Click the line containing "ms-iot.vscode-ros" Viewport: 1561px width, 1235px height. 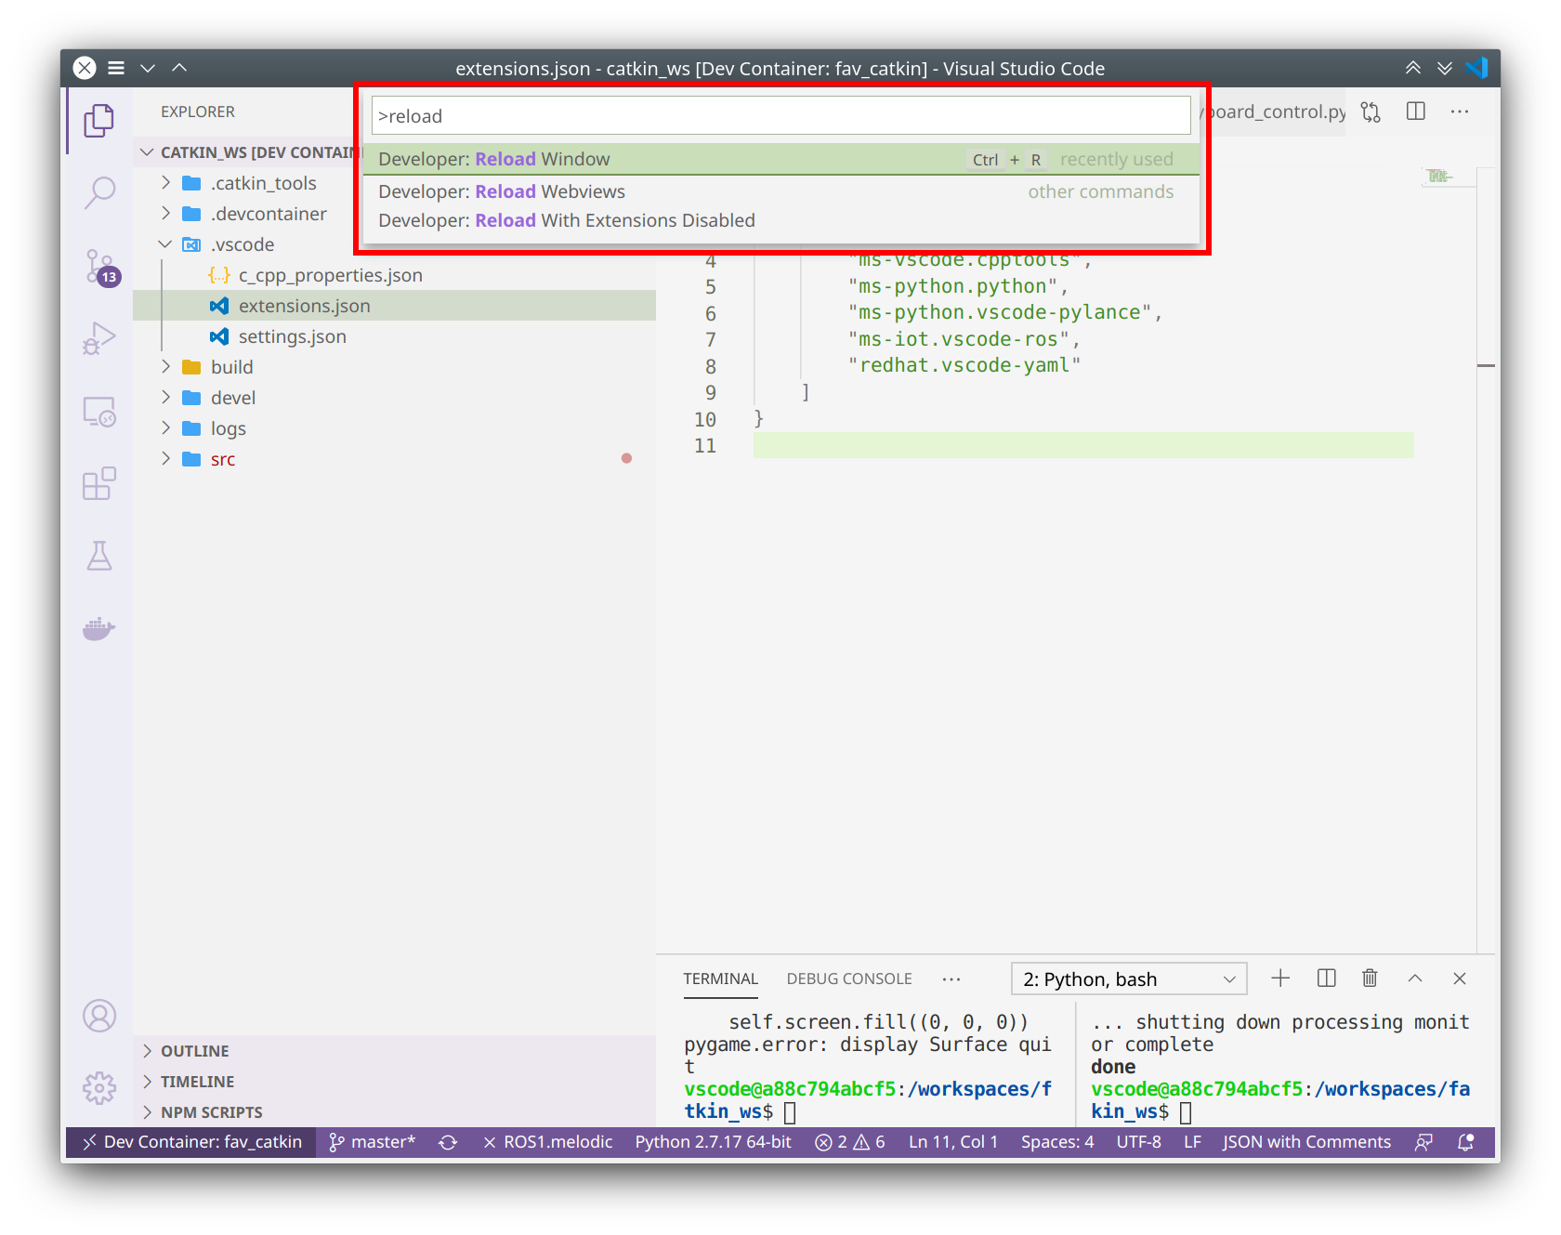point(1083,339)
